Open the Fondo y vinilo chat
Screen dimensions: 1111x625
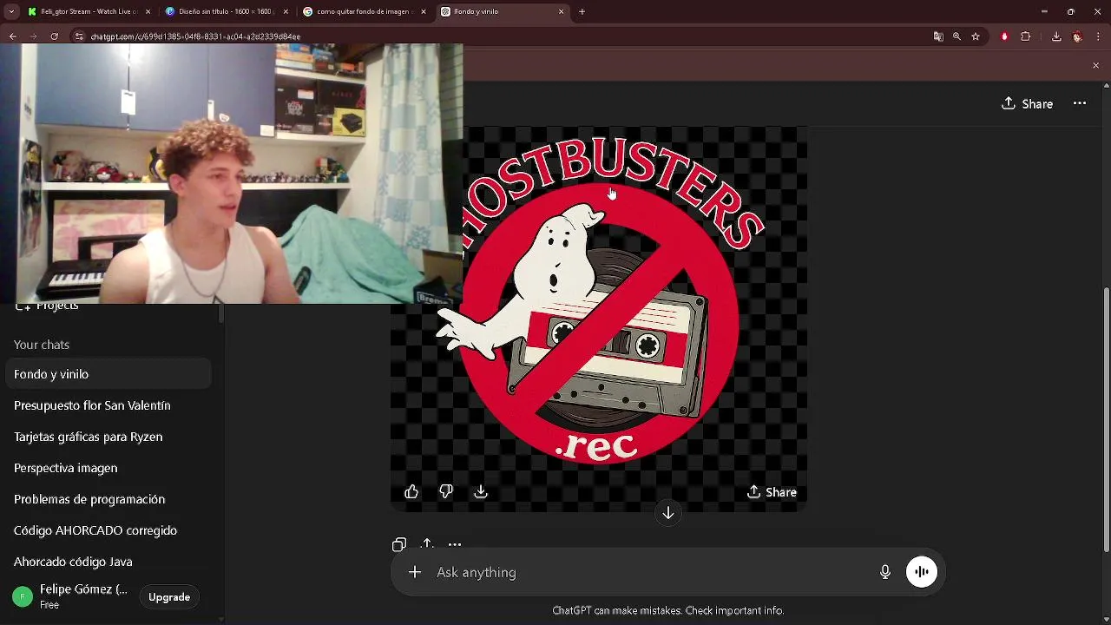(108, 374)
